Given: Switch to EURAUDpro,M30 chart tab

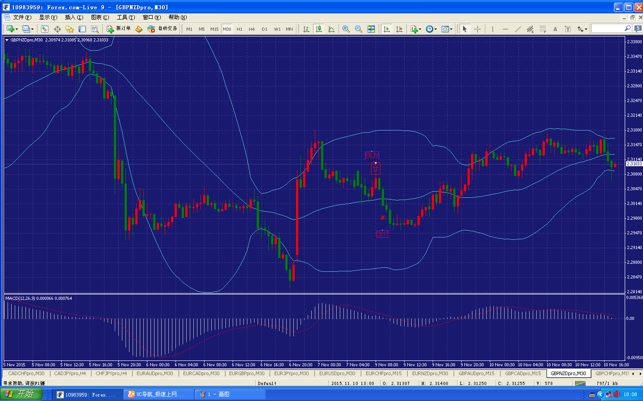Looking at the screenshot, I should point(155,373).
